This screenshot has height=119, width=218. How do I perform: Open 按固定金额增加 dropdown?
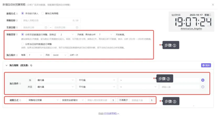click(73, 100)
